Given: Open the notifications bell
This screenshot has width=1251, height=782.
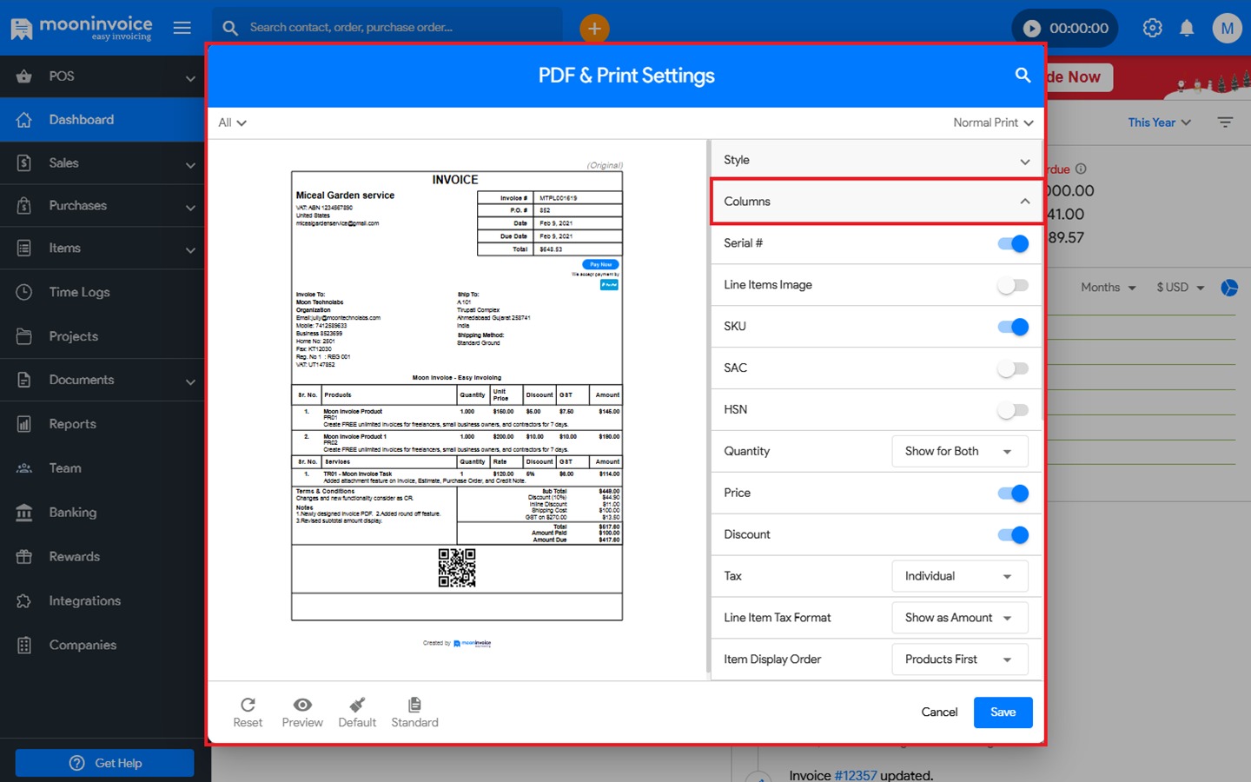Looking at the screenshot, I should [x=1187, y=27].
